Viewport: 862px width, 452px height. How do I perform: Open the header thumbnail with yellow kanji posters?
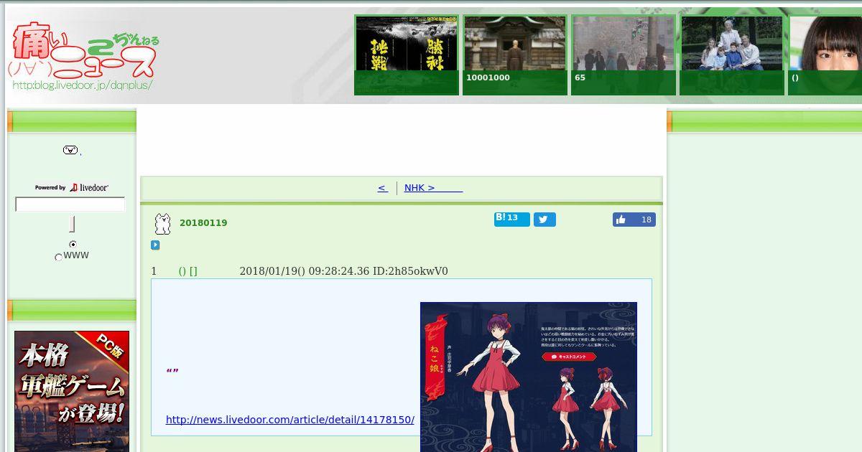[407, 55]
